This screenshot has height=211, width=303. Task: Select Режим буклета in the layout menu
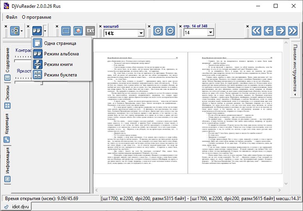tap(61, 74)
